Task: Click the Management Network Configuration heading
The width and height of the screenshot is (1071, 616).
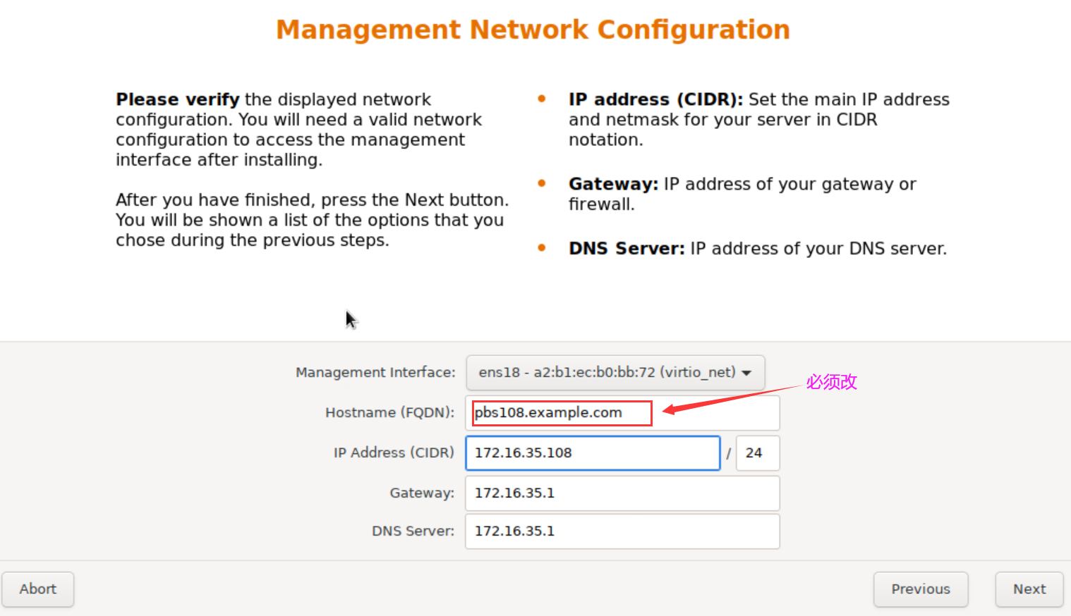Action: 533,30
